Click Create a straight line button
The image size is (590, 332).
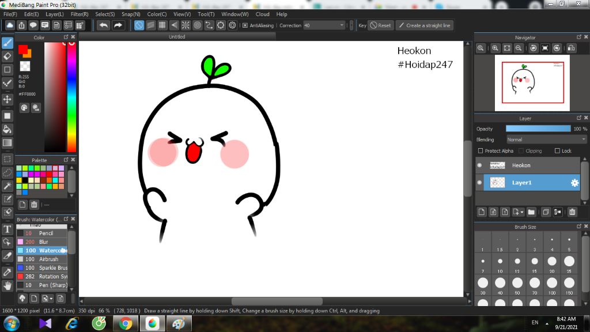coord(425,25)
